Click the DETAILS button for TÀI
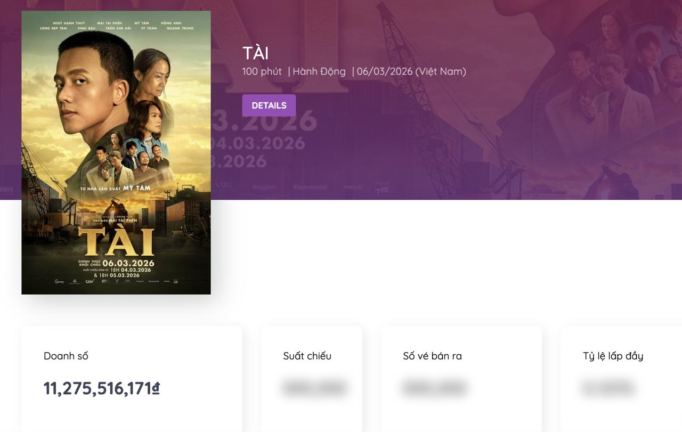This screenshot has width=682, height=432. (x=269, y=105)
